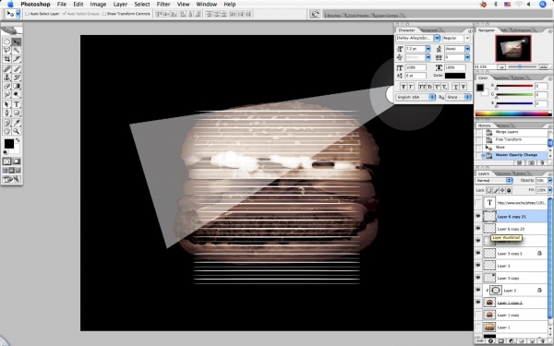Open the font size dropdown

pyautogui.click(x=428, y=49)
